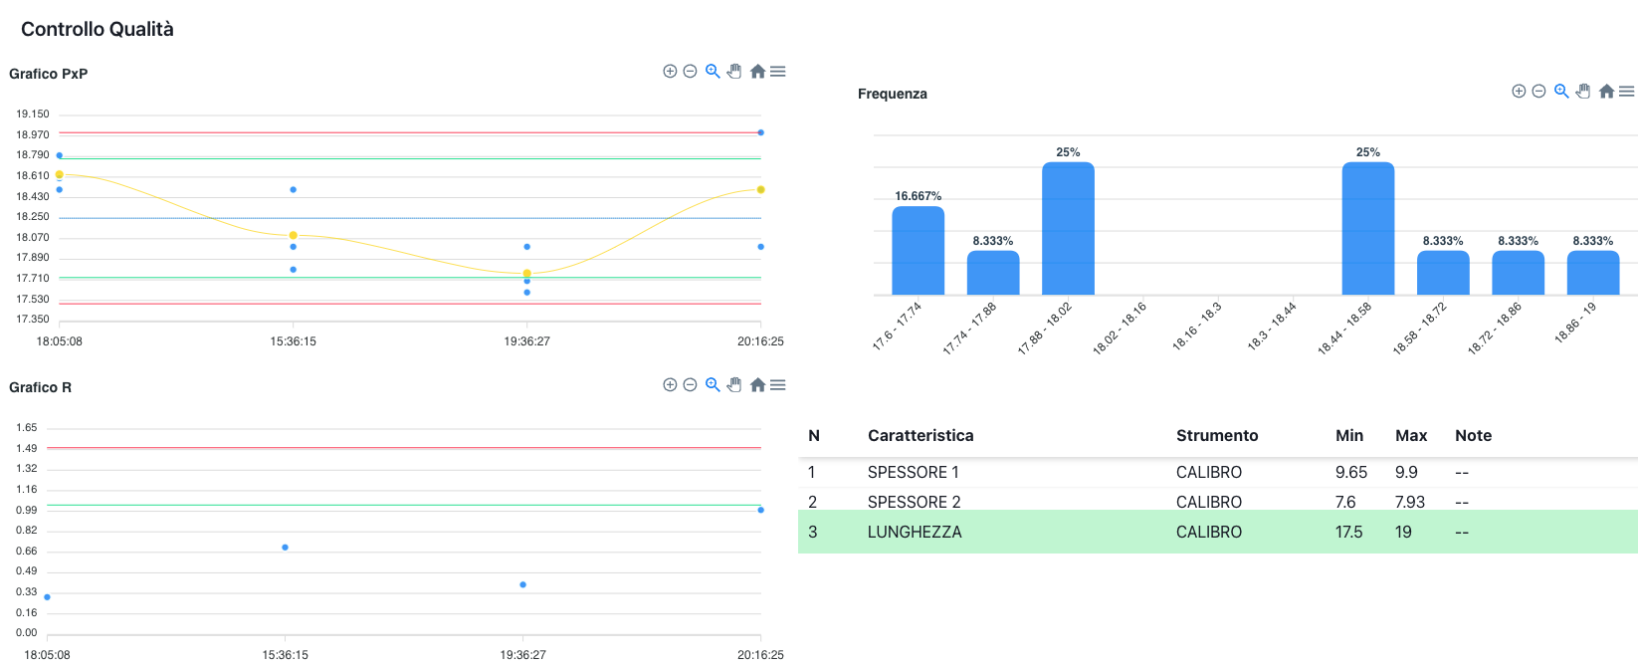The height and width of the screenshot is (667, 1638).
Task: Click the Grafico PxP chart title
Action: (49, 74)
